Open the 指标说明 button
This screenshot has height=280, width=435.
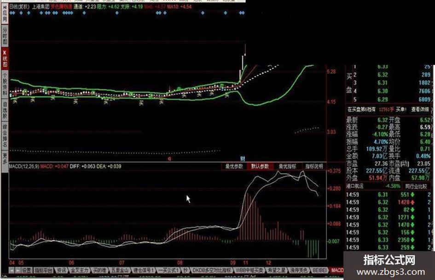point(314,166)
